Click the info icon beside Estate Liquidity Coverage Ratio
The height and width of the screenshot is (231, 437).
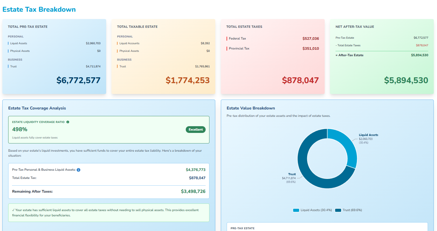click(x=68, y=122)
